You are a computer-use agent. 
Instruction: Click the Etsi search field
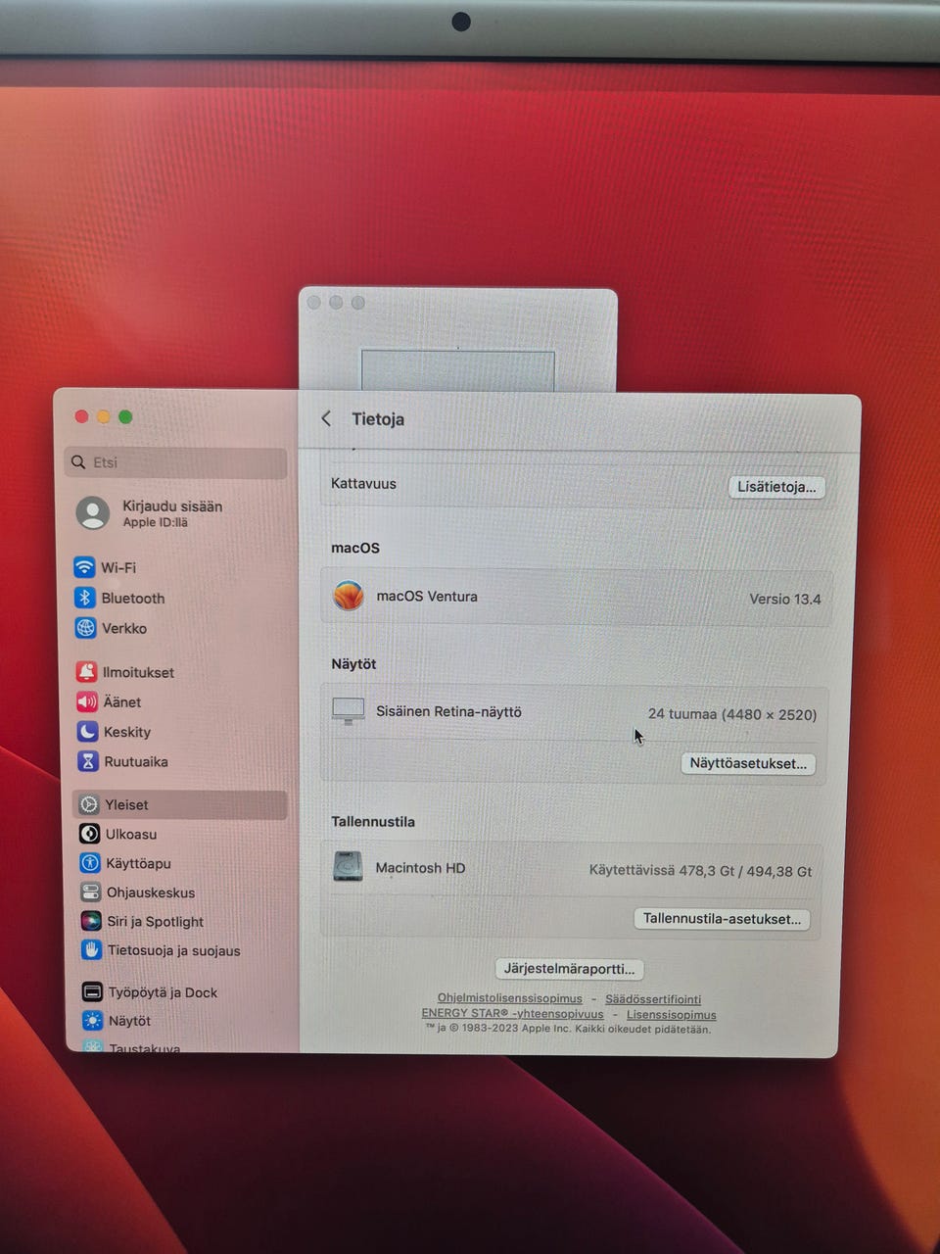pos(176,462)
